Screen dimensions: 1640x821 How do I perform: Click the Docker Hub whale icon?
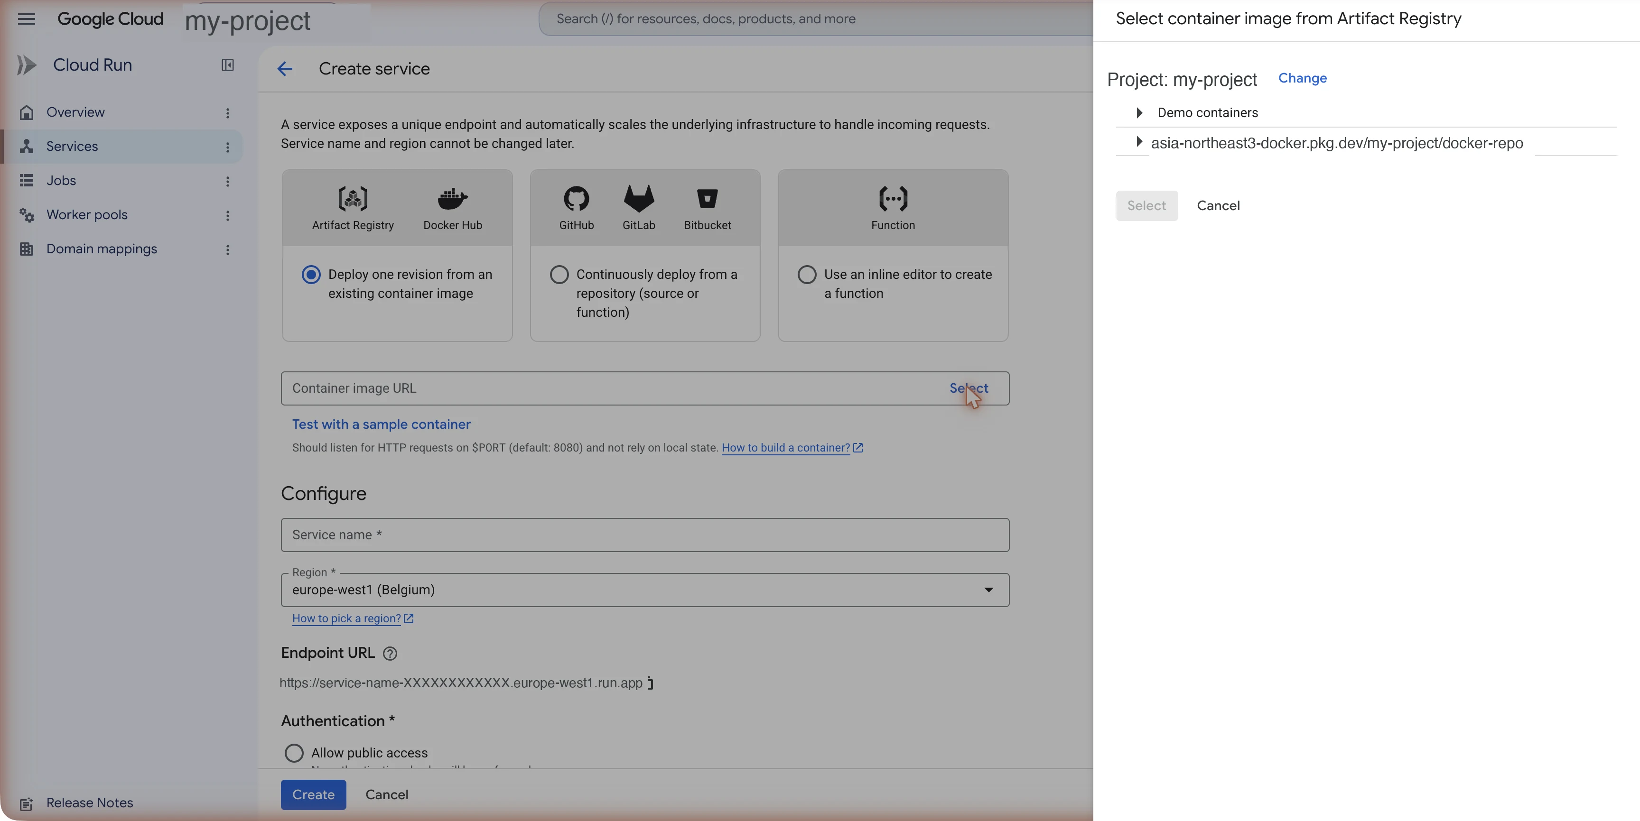click(453, 199)
